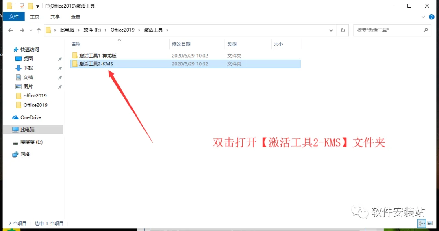
Task: Open 快速访问 in navigation pane
Action: pos(29,50)
